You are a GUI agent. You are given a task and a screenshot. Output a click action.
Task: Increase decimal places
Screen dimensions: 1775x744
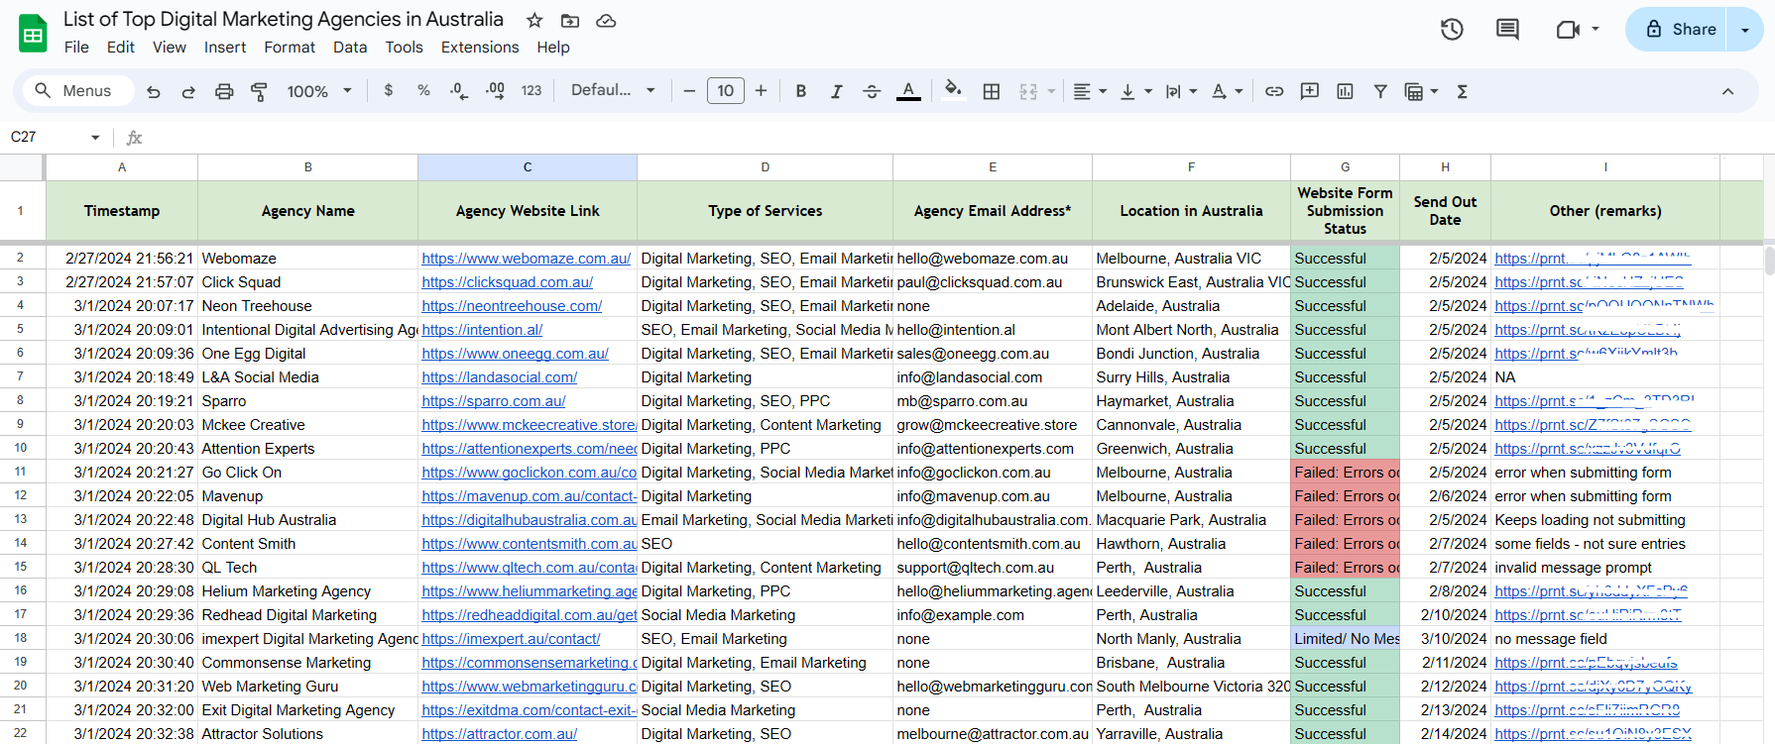[x=495, y=90]
